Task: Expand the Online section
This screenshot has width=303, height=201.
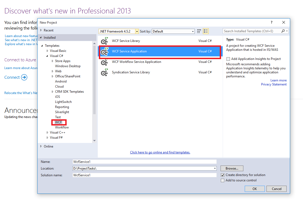Action: [x=41, y=146]
